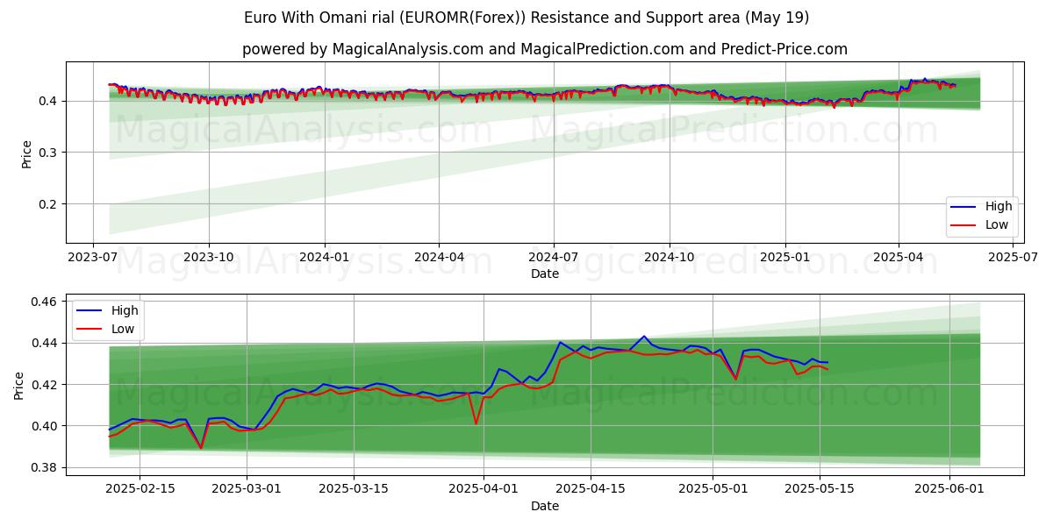Click the top chart '0.2' price tick
Image resolution: width=1053 pixels, height=526 pixels.
pos(49,204)
